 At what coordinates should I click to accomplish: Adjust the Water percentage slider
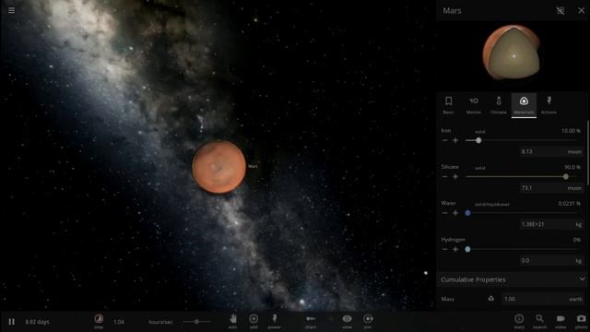point(521,213)
